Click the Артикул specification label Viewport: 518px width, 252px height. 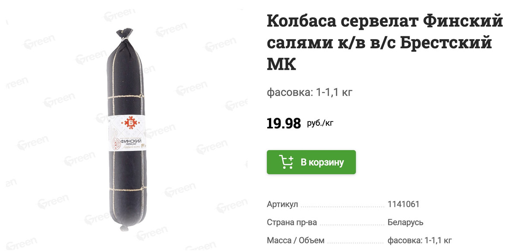point(282,204)
